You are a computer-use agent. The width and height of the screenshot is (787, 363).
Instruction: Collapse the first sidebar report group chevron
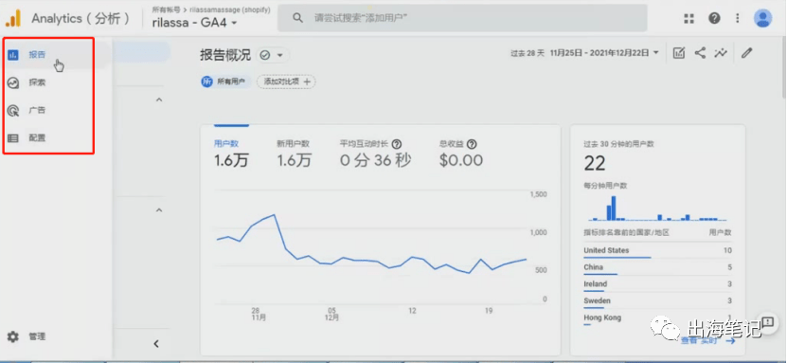[159, 100]
